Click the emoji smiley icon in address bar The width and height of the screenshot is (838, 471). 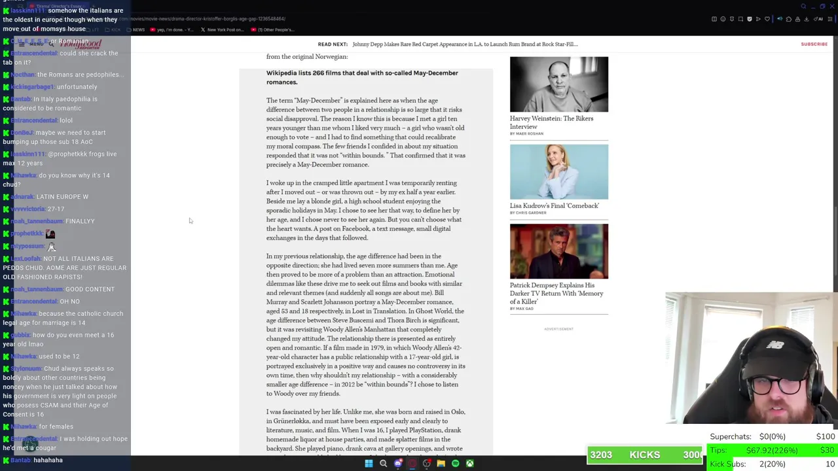tap(723, 19)
